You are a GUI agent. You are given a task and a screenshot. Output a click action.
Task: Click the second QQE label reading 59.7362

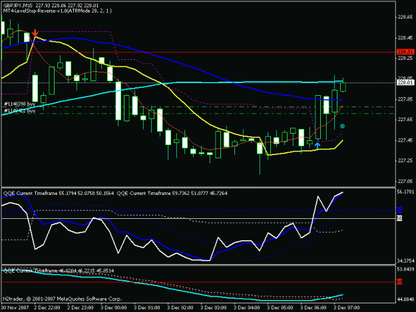pos(172,193)
